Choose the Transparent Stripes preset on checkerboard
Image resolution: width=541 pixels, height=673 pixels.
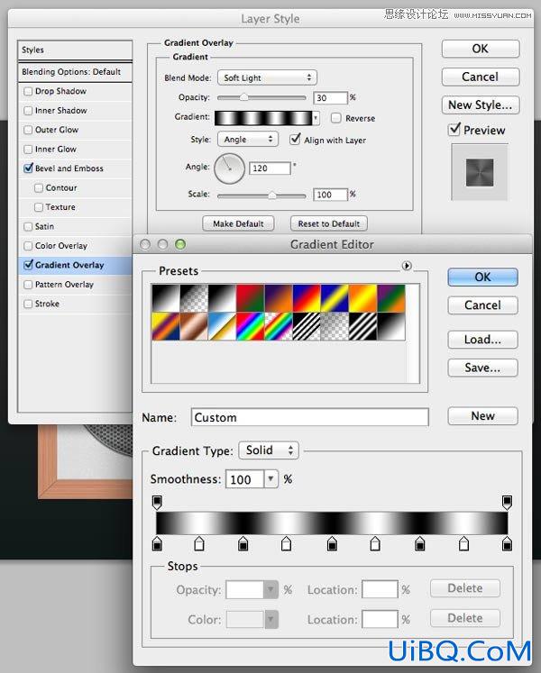click(x=307, y=326)
